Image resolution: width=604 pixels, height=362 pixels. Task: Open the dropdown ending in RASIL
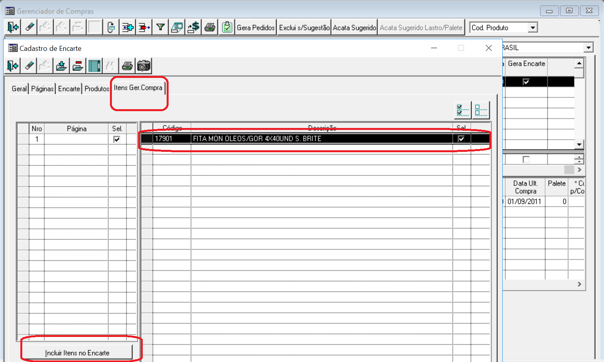588,48
